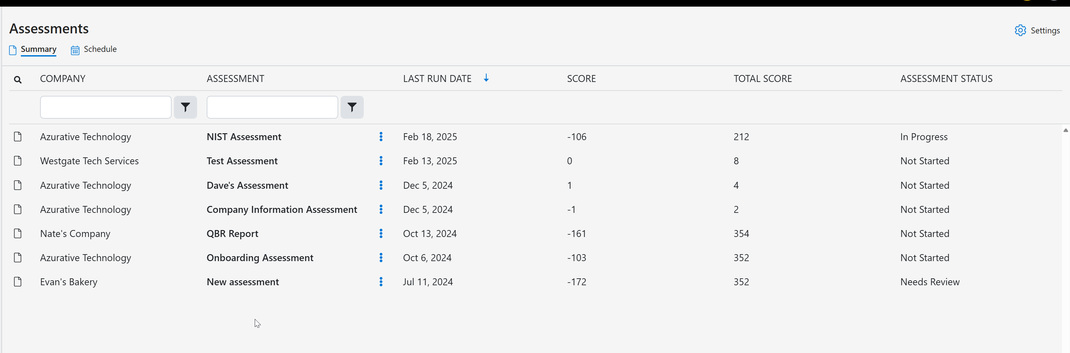Click the Feb 13, 2025 date cell

pos(430,161)
